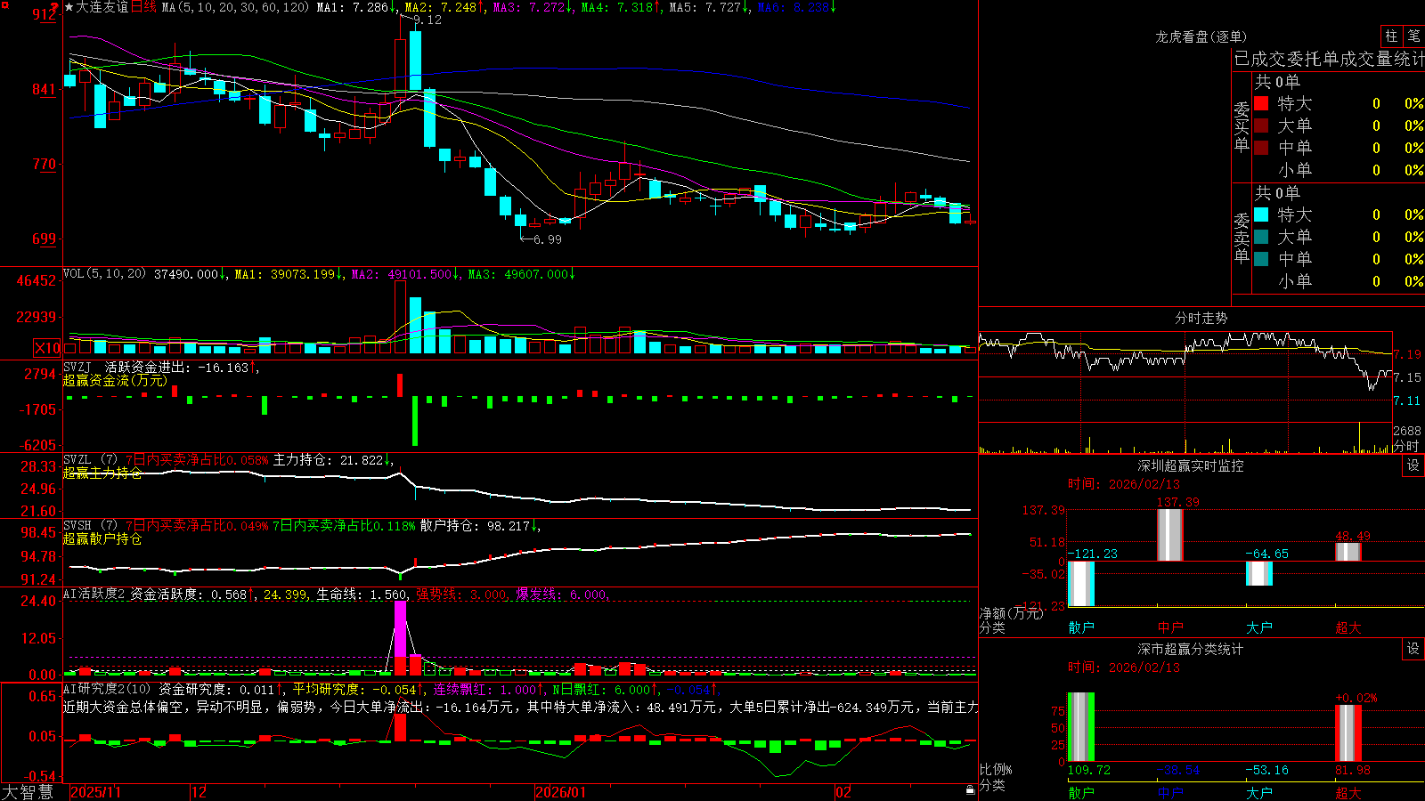The width and height of the screenshot is (1425, 801).
Task: Click the long green 超赢资金流 outflow bar
Action: pos(415,421)
